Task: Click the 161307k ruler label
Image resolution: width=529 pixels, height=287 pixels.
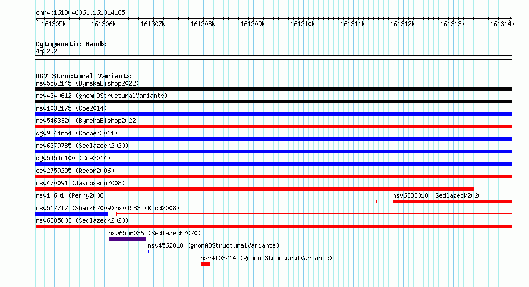Action: [x=153, y=24]
